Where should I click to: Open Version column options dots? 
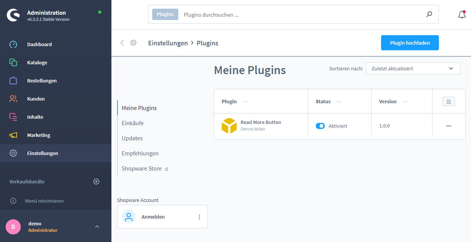point(405,102)
